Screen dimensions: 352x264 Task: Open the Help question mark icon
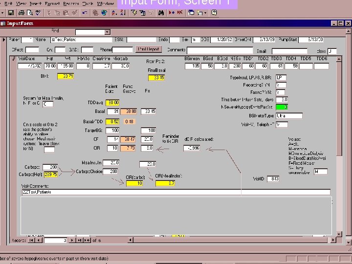click(x=214, y=13)
